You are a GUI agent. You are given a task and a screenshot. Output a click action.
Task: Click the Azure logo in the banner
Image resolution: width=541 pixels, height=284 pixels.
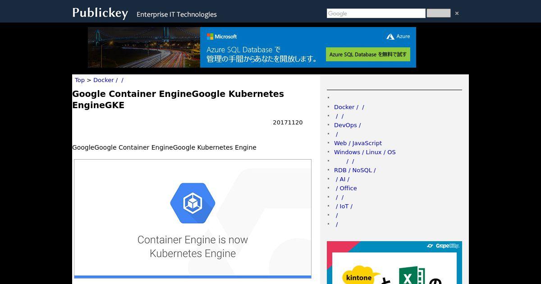click(x=398, y=37)
